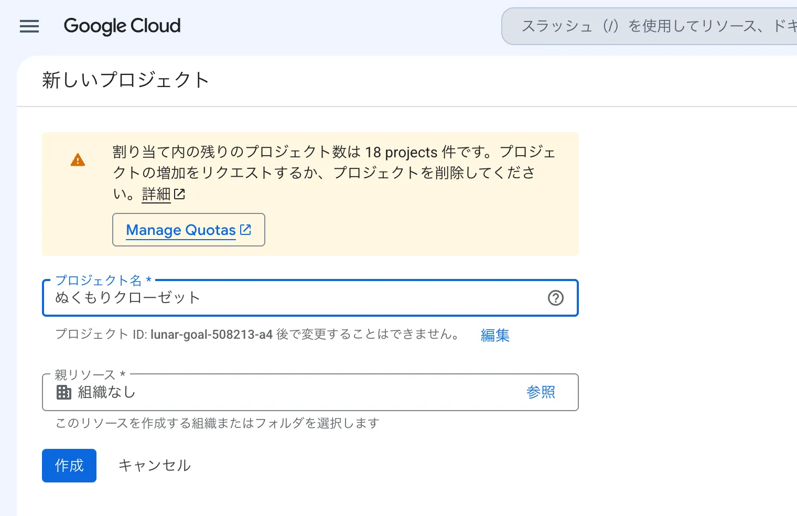Click the quota warning text mentioning 18 projects

pyautogui.click(x=334, y=173)
